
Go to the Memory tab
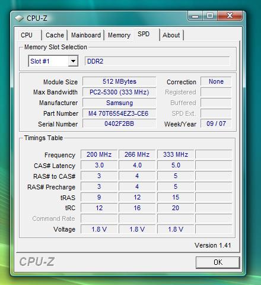coord(119,35)
